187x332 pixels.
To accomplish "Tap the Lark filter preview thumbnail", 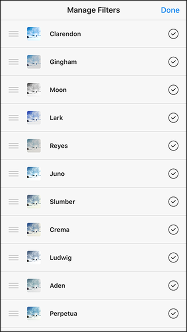I will 34,118.
